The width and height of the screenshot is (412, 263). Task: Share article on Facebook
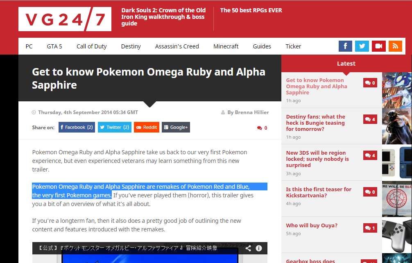point(77,127)
